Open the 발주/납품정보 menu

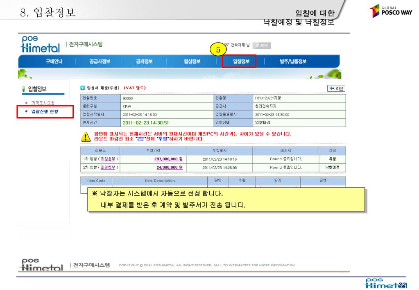[x=293, y=61]
